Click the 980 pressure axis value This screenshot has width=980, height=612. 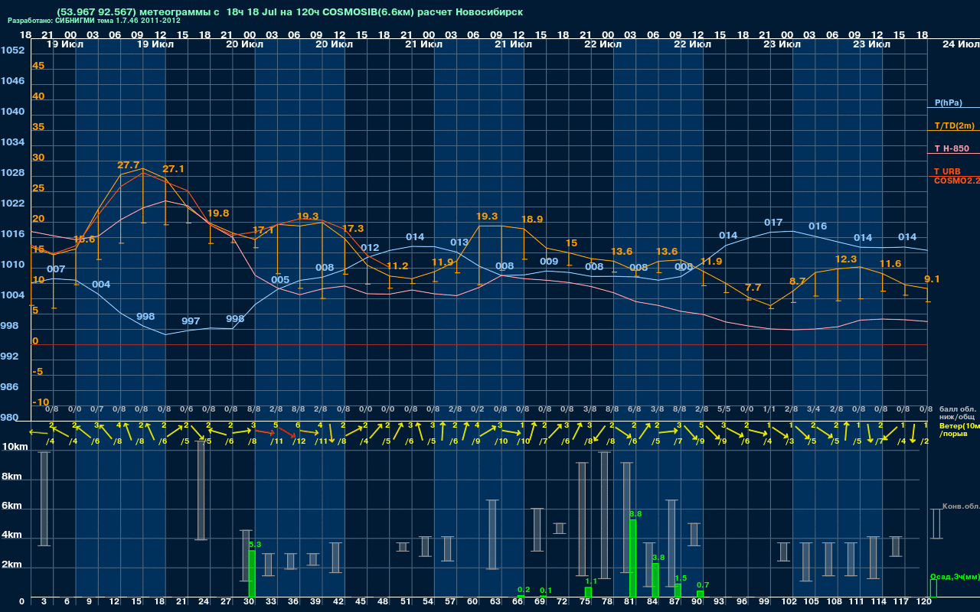(10, 418)
